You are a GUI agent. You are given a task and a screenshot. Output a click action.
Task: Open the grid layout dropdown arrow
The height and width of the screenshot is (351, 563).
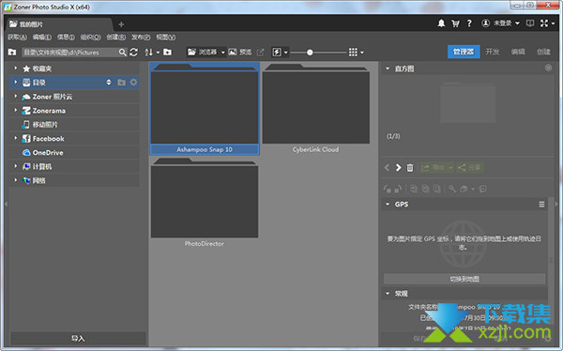[362, 53]
